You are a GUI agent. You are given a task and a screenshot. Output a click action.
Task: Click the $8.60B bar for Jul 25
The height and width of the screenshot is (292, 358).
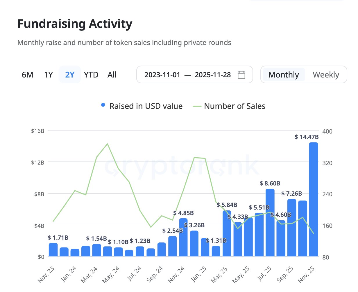(x=270, y=223)
